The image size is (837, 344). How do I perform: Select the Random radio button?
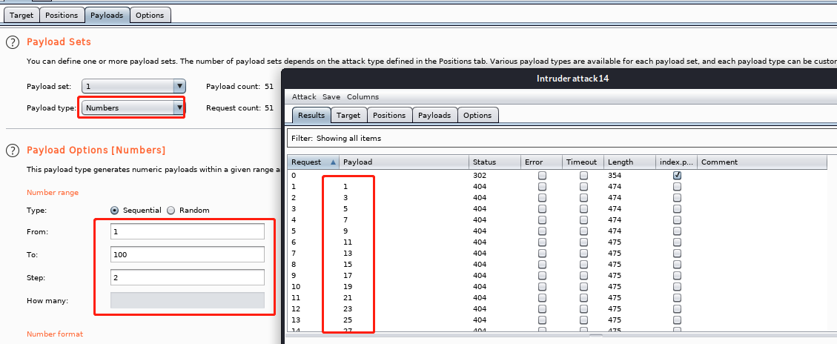tap(171, 211)
